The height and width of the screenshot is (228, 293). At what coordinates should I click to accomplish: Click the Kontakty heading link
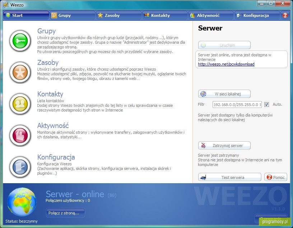[x=50, y=94]
